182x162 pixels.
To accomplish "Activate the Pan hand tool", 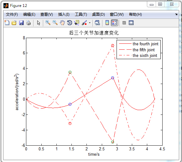I will coord(62,23).
